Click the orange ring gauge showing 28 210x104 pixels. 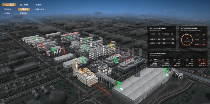187,40
